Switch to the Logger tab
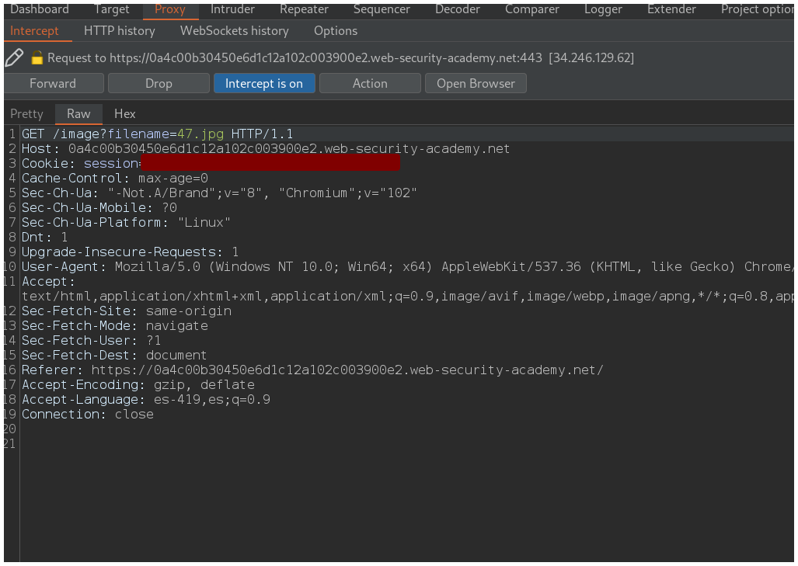798x566 pixels. (604, 9)
